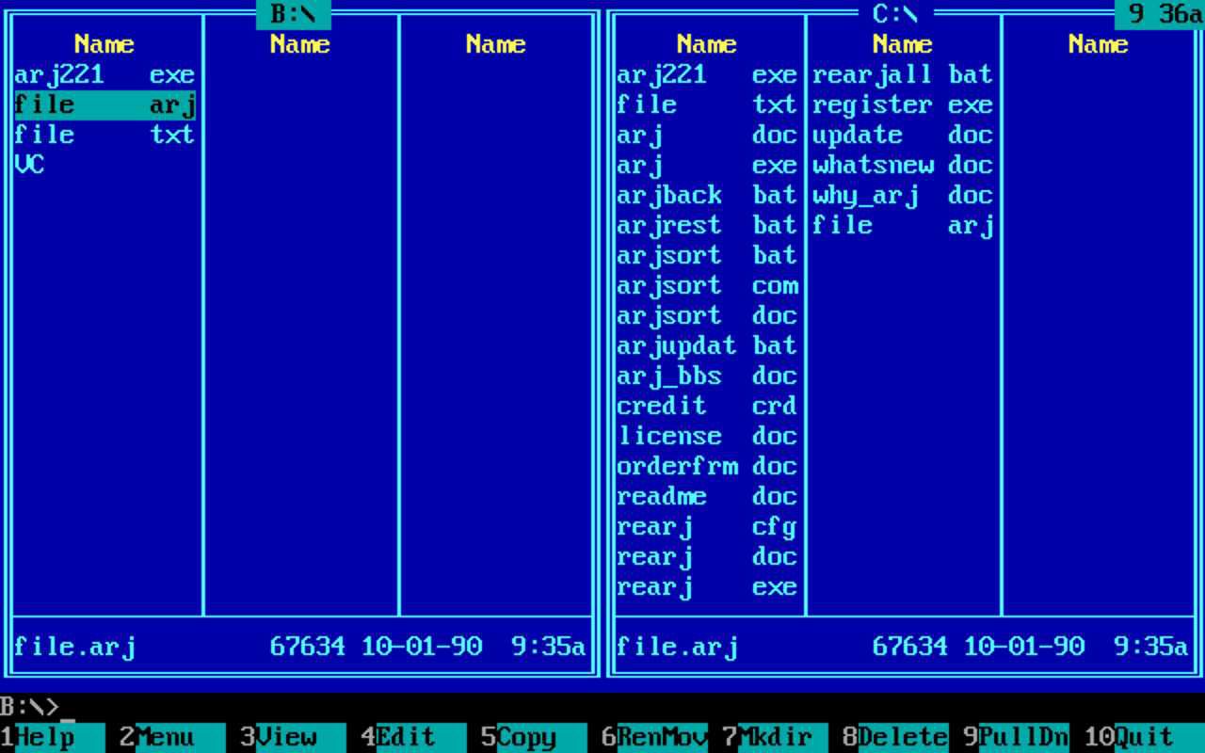This screenshot has width=1205, height=753.
Task: Select arjsort bat file
Action: (707, 255)
